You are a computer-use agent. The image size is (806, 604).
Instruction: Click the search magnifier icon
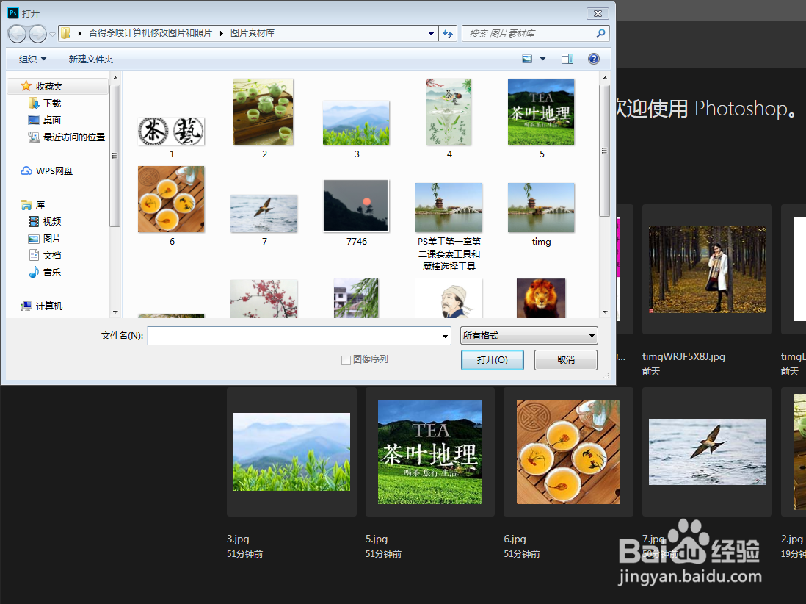pos(600,34)
